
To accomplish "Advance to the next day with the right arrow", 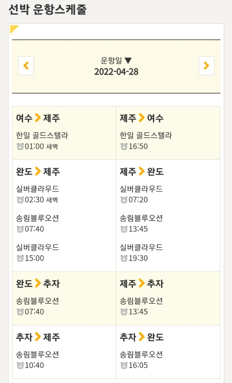I will pyautogui.click(x=206, y=66).
